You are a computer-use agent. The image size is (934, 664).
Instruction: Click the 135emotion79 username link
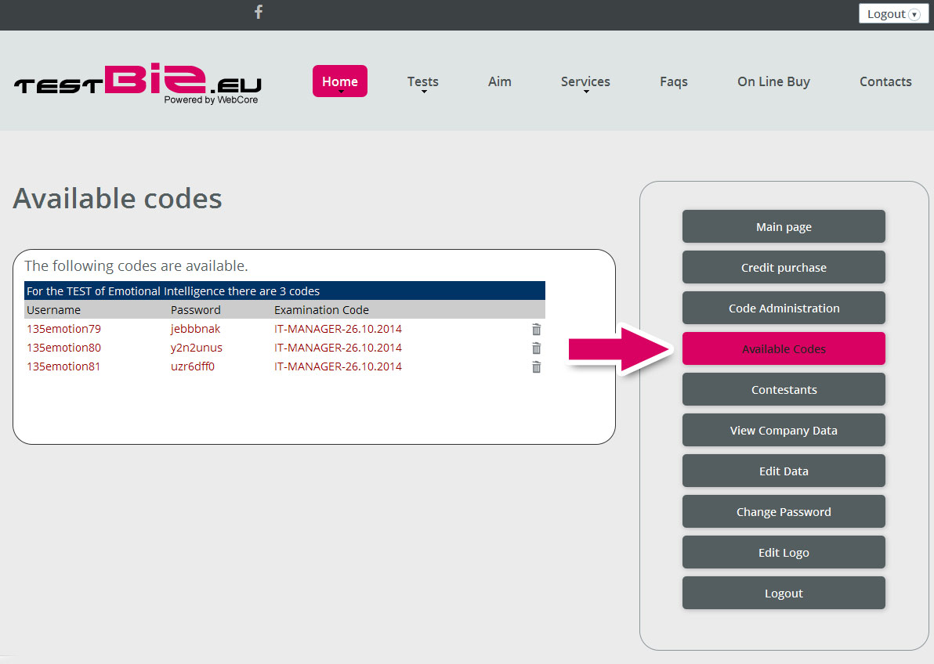63,329
